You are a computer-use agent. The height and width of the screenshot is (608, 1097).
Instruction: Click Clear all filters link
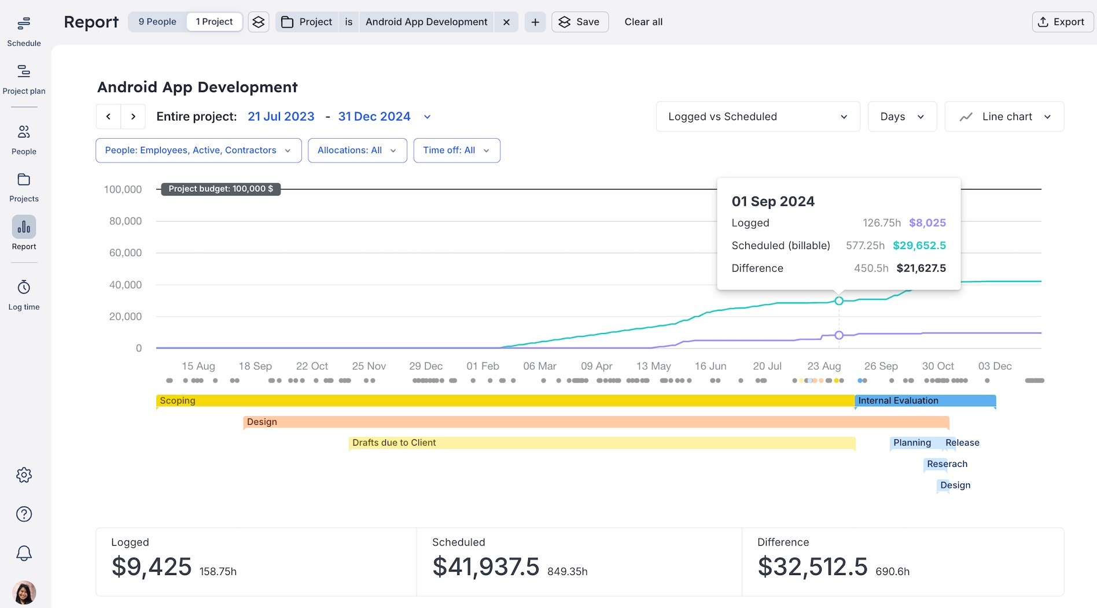tap(643, 22)
